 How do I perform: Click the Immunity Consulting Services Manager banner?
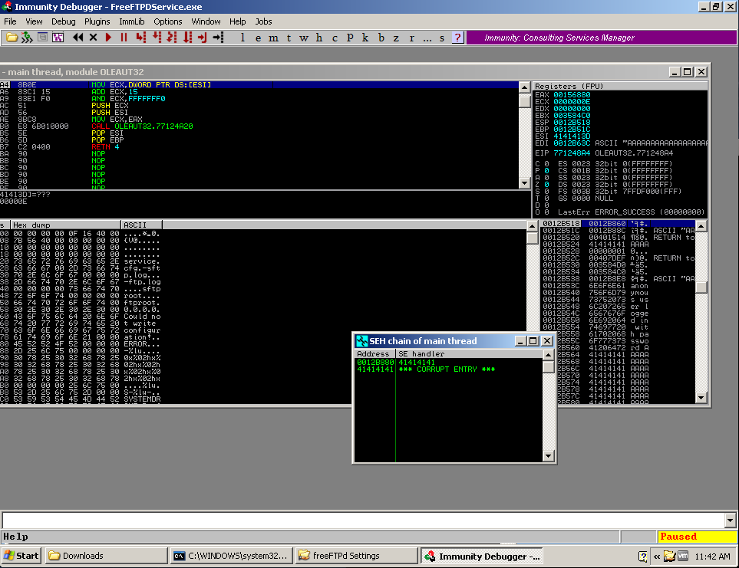coord(602,38)
